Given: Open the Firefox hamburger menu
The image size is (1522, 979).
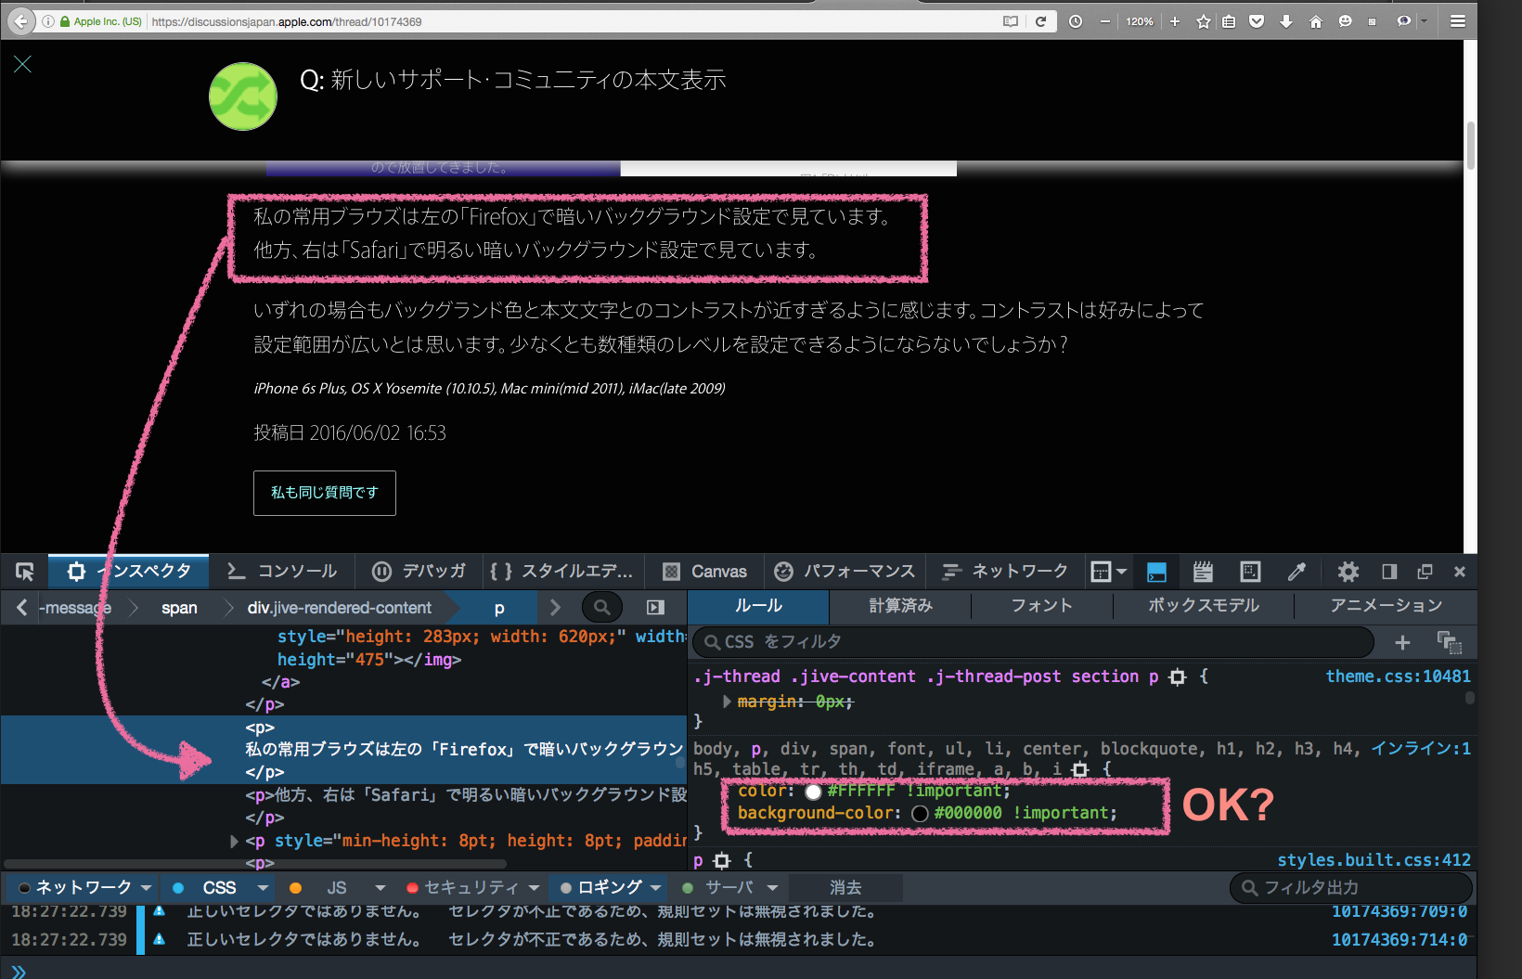Looking at the screenshot, I should 1458,21.
